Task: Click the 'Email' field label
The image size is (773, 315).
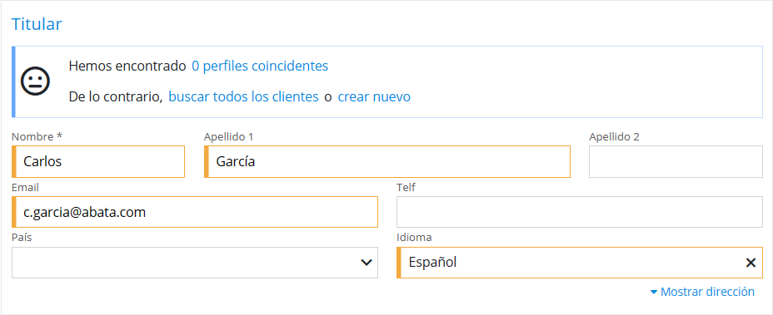Action: 25,188
